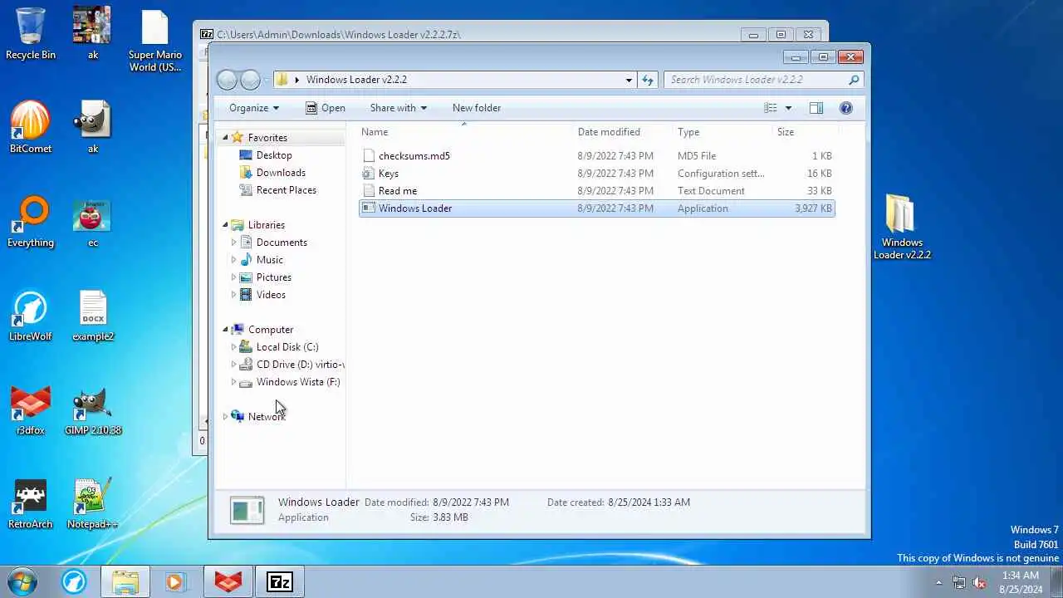Screen dimensions: 1063x598
Task: Open the BitComet desktop shortcut
Action: pyautogui.click(x=31, y=127)
